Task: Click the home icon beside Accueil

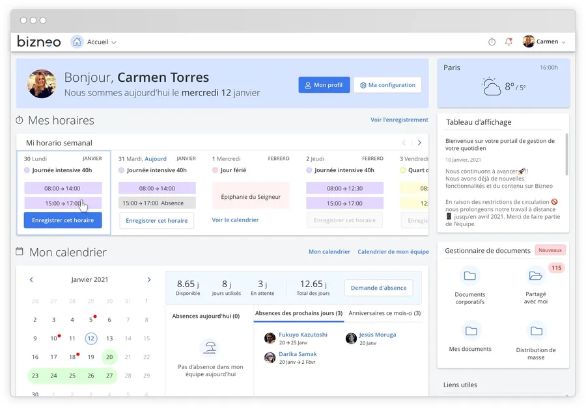Action: [77, 42]
